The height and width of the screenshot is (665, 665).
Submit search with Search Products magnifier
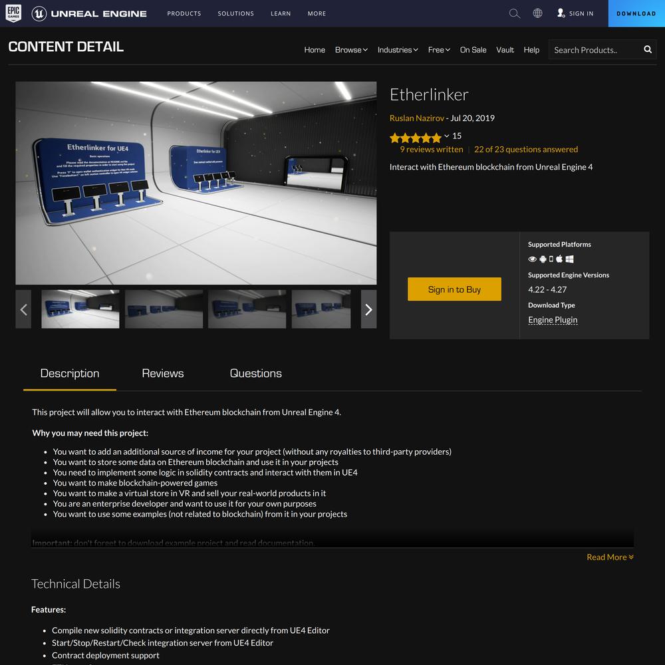coord(647,50)
